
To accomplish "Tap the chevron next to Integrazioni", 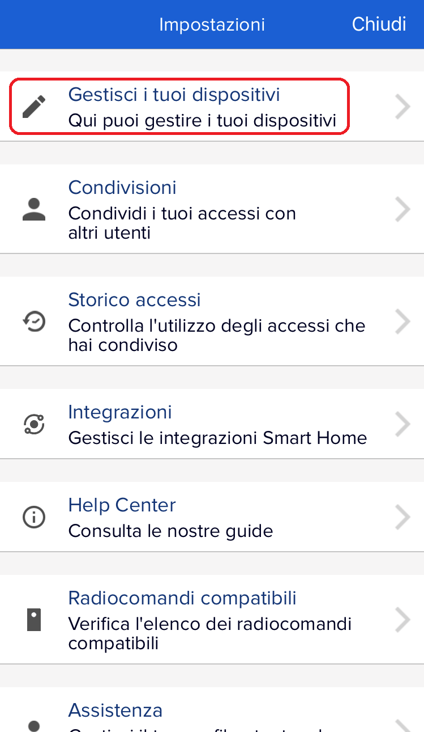I will pyautogui.click(x=402, y=424).
